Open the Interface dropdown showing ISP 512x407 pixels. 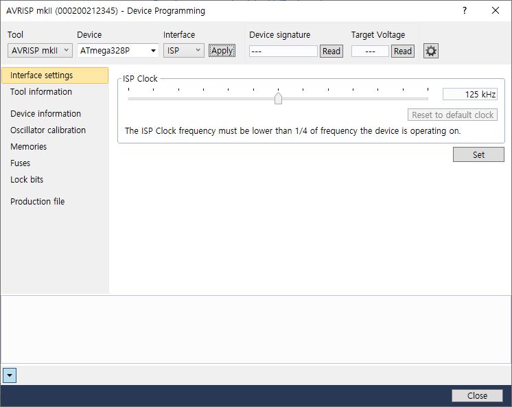pos(183,51)
